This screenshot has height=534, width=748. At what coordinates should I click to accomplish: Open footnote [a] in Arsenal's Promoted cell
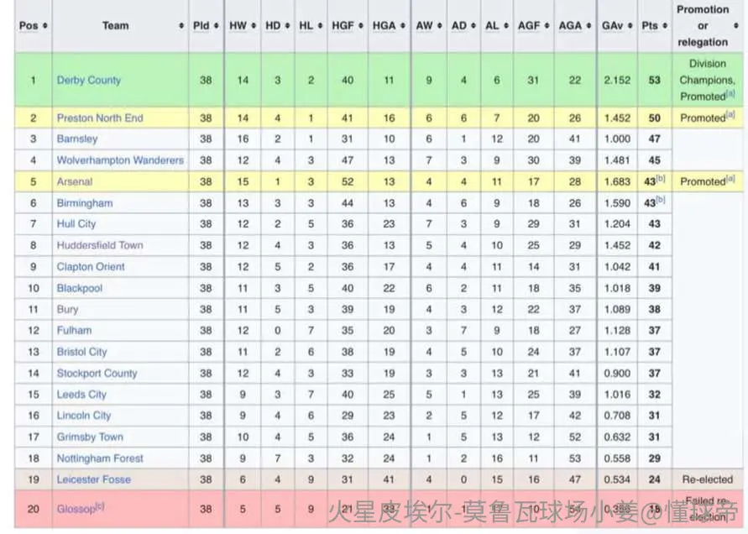tap(730, 179)
